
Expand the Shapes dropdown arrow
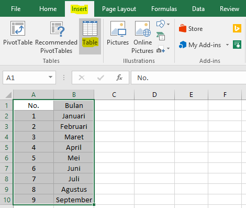click(169, 24)
